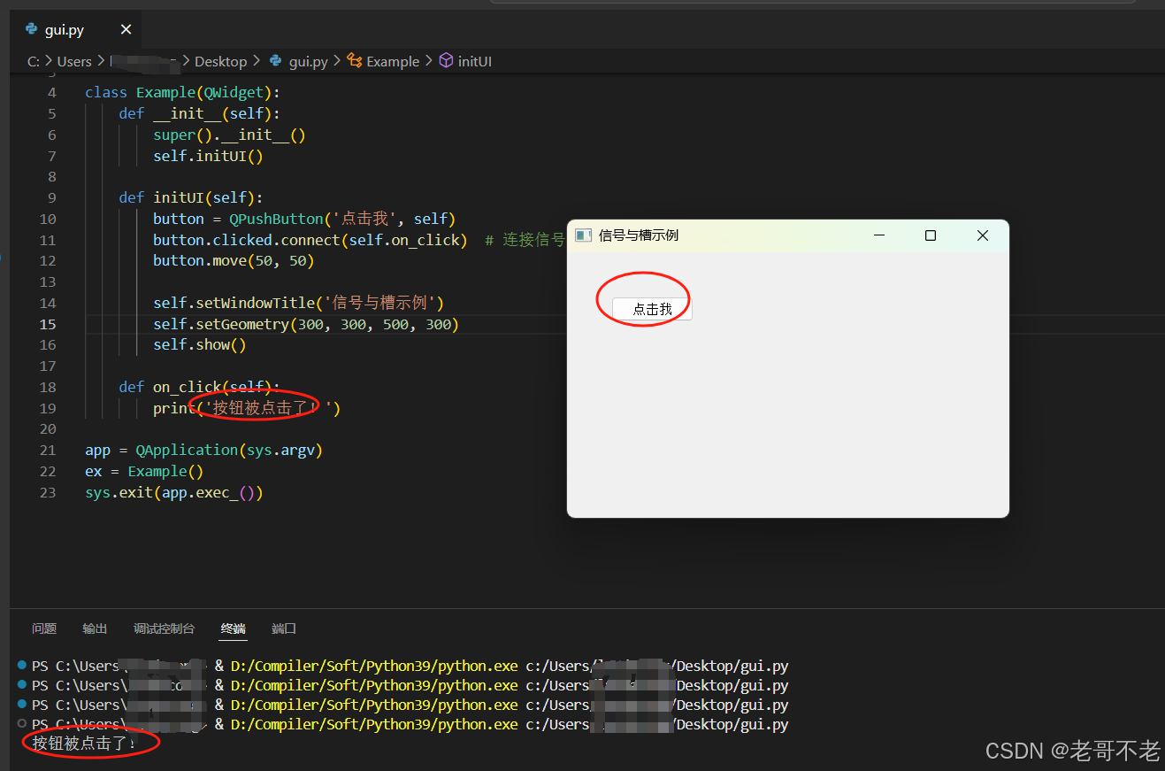Click the hollow dot of last terminal command
This screenshot has width=1165, height=771.
click(x=21, y=723)
